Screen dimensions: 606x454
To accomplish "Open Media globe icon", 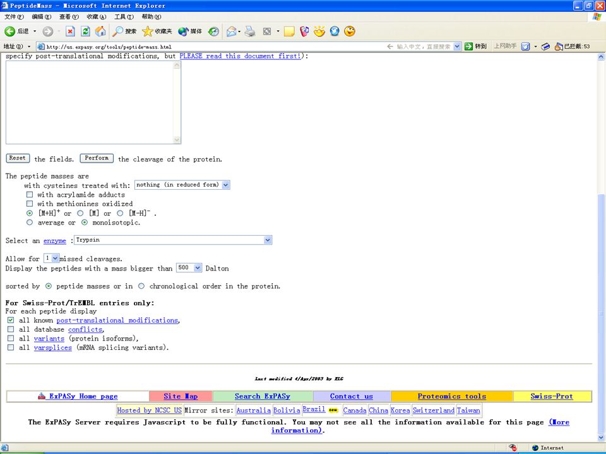I will 183,32.
